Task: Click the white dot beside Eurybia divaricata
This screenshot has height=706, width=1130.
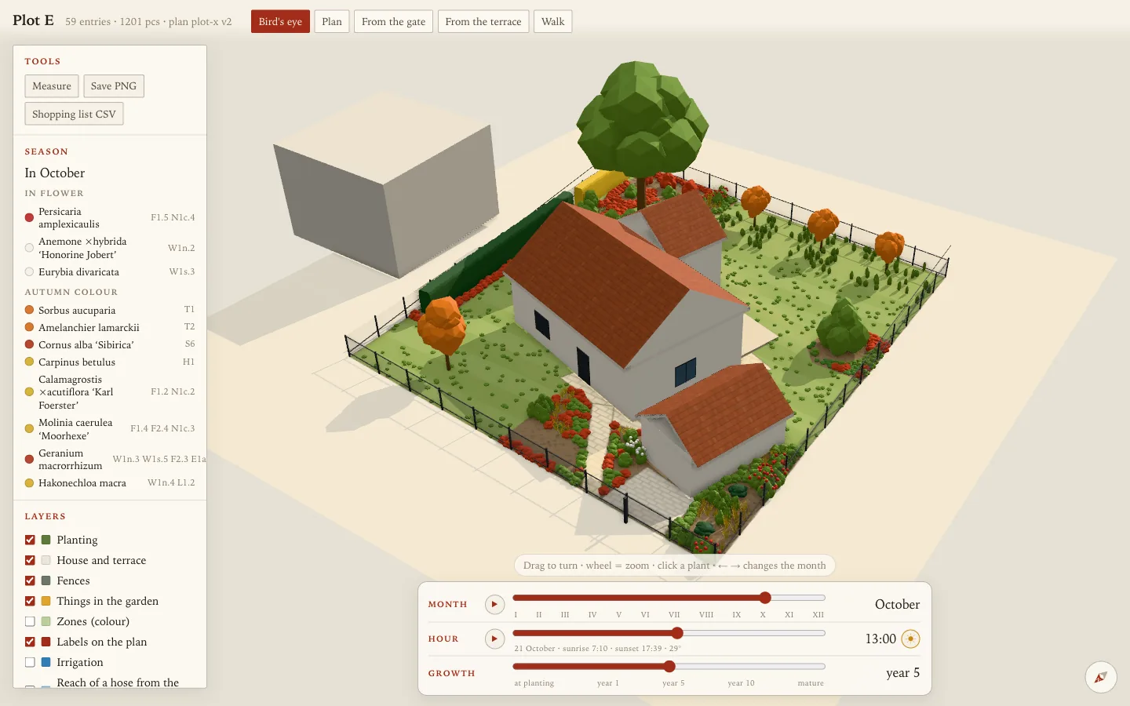Action: click(x=29, y=272)
